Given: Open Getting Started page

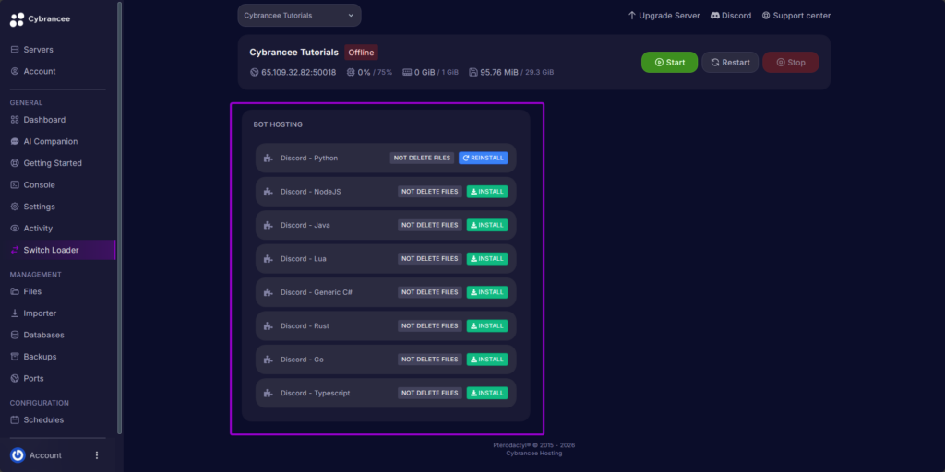Looking at the screenshot, I should 46,163.
